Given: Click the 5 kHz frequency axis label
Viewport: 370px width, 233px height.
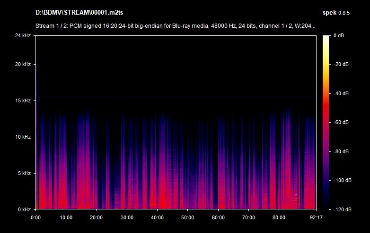Looking at the screenshot, I should (x=24, y=173).
